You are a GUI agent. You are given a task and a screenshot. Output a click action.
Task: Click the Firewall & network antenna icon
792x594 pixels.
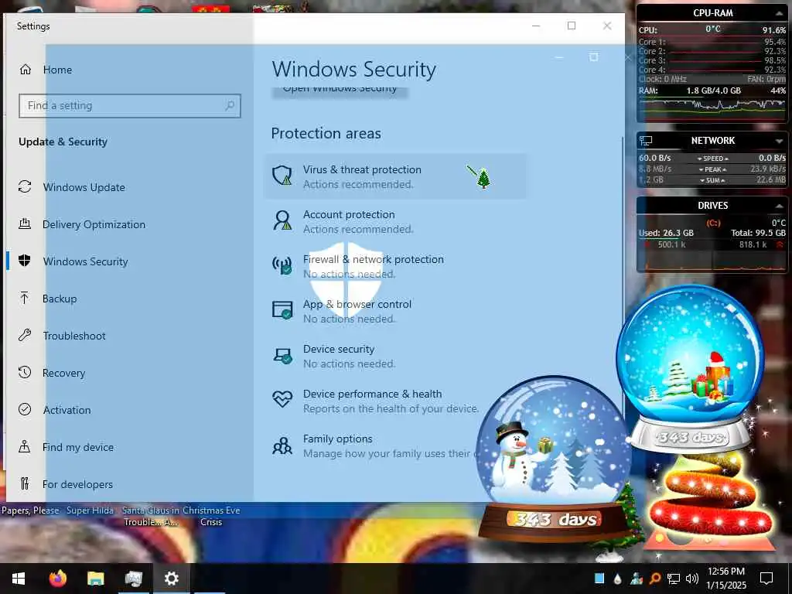282,265
